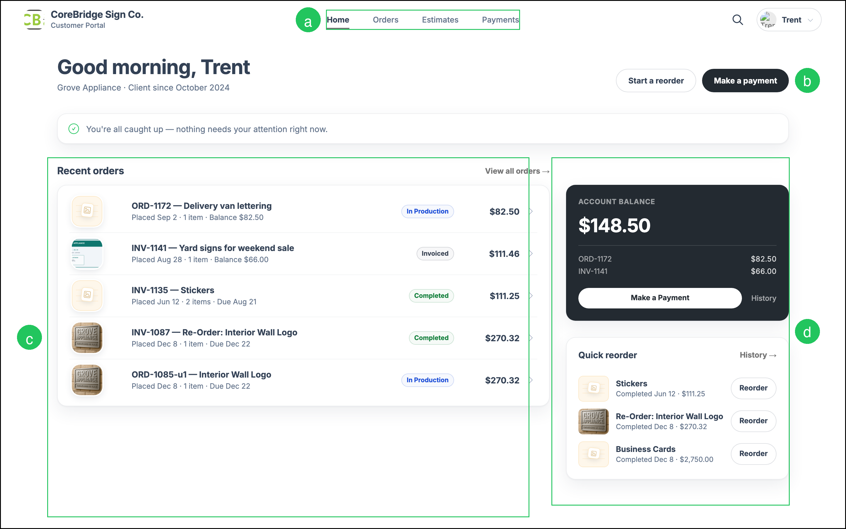Screen dimensions: 846x529
Task: Click Re-Order: Interior Wall Logo reorder thumbnail
Action: pyautogui.click(x=594, y=421)
